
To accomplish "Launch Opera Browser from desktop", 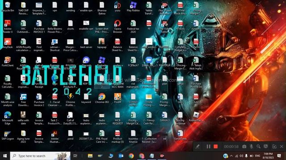I will pos(118,27).
